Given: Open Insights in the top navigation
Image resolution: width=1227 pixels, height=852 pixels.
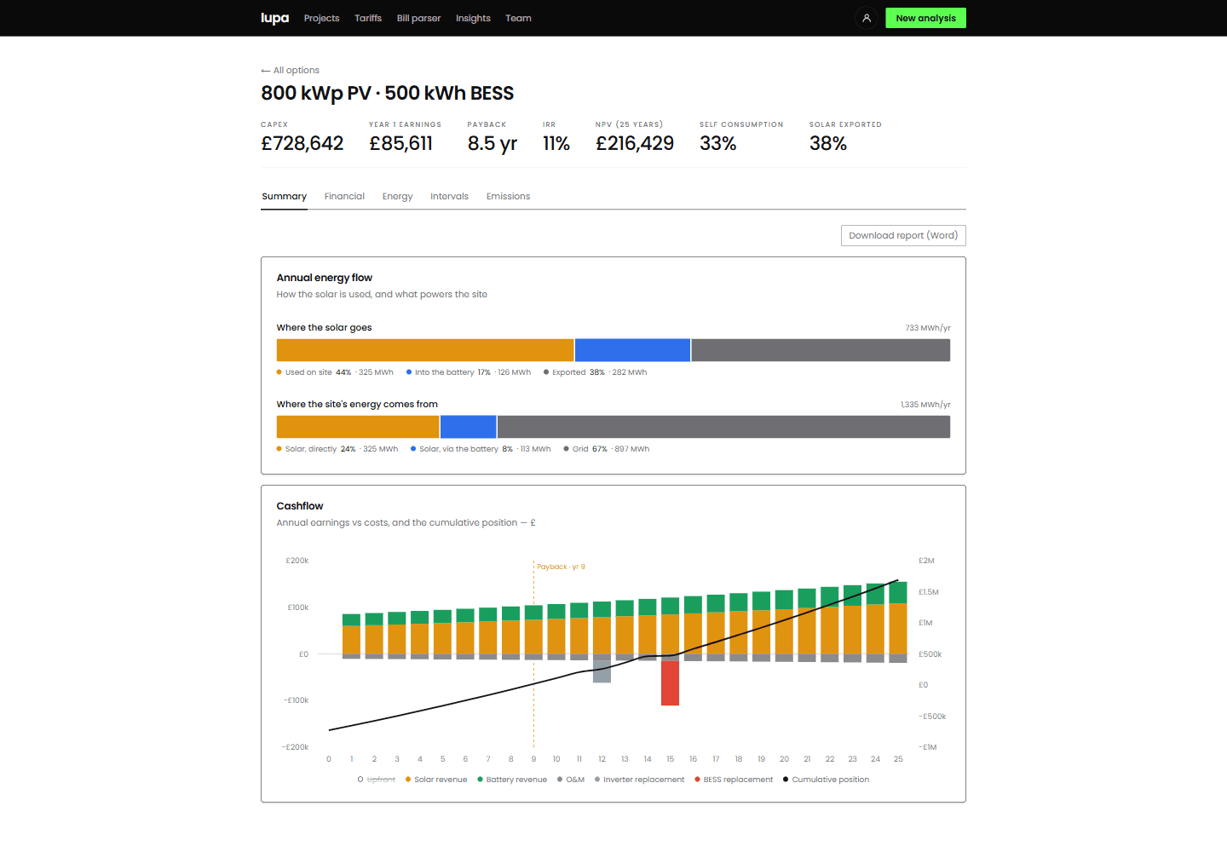Looking at the screenshot, I should 473,18.
